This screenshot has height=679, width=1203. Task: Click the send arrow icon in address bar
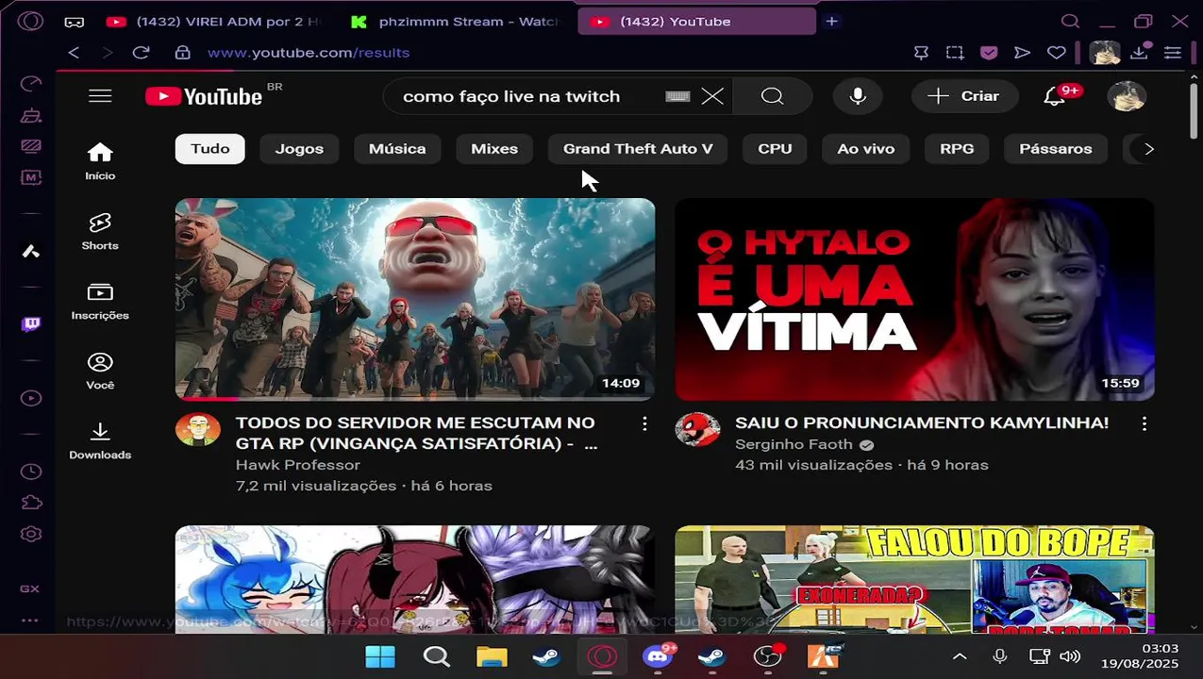[1022, 53]
